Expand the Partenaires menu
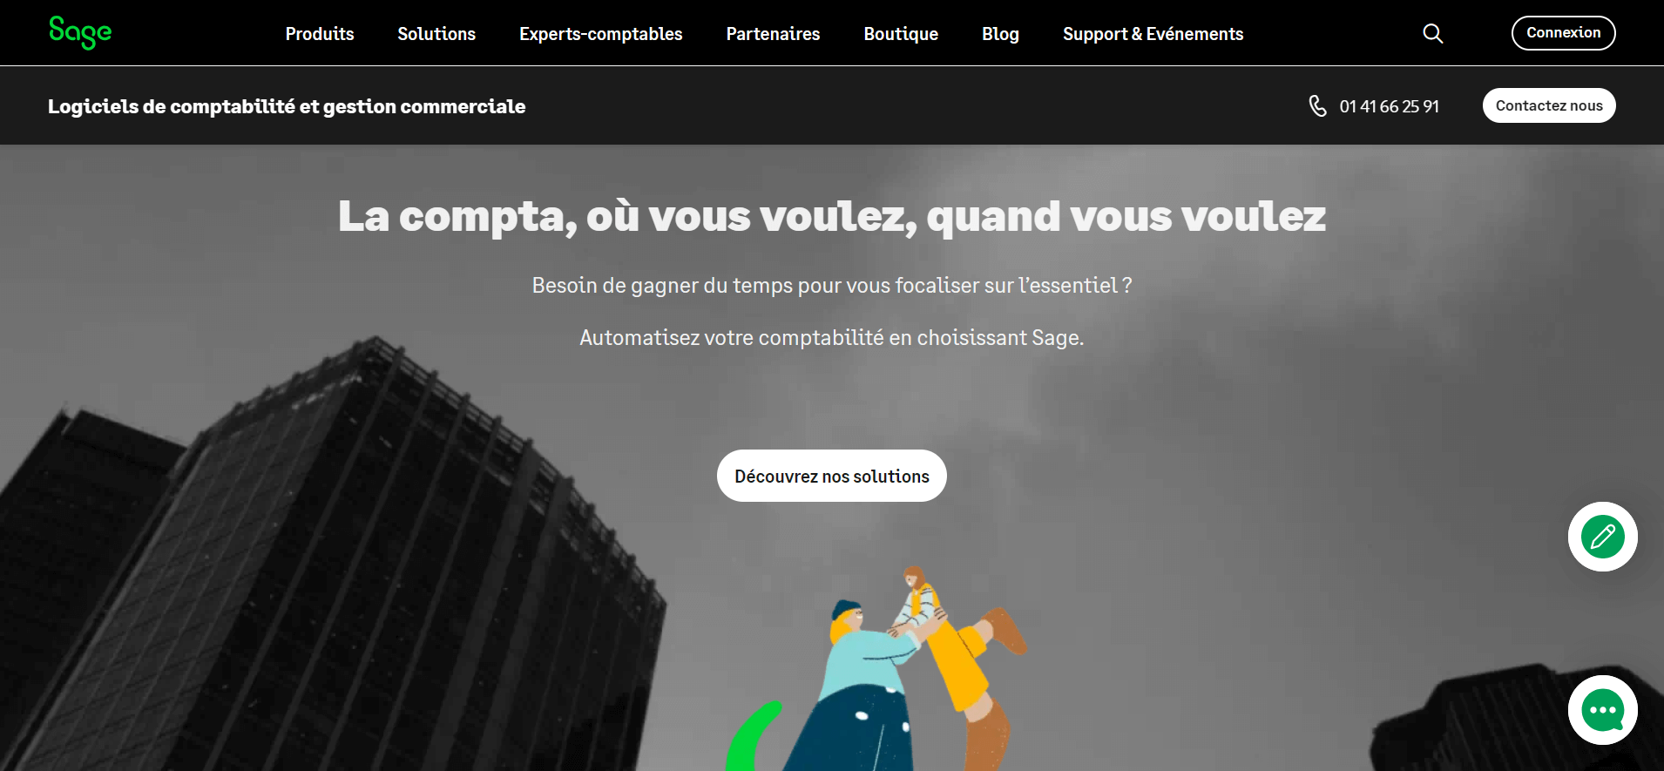 (x=773, y=34)
